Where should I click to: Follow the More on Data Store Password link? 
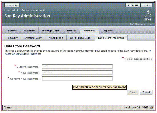23,54
